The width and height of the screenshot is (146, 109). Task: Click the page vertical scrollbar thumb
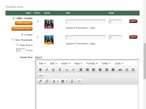coord(145,61)
